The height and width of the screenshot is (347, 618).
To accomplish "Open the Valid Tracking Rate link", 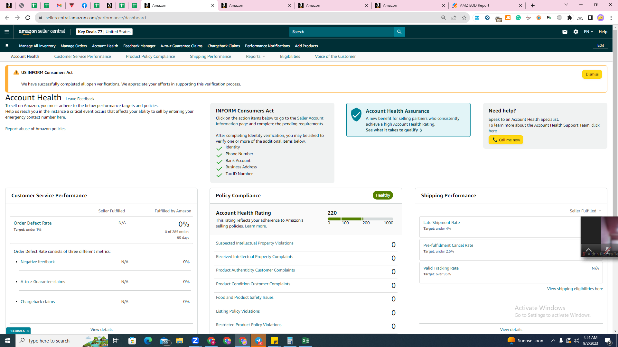I will point(441,268).
